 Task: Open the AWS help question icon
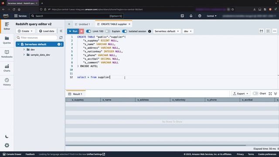tap(200, 16)
